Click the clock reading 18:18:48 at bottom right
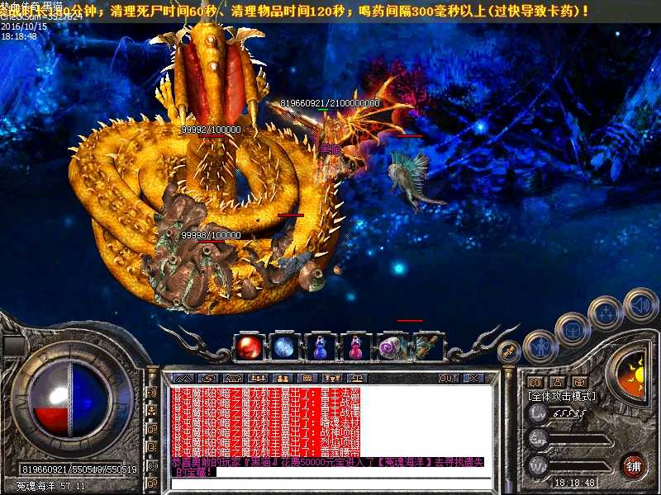 coord(574,483)
